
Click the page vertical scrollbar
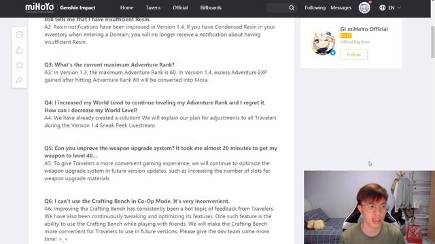(x=432, y=42)
